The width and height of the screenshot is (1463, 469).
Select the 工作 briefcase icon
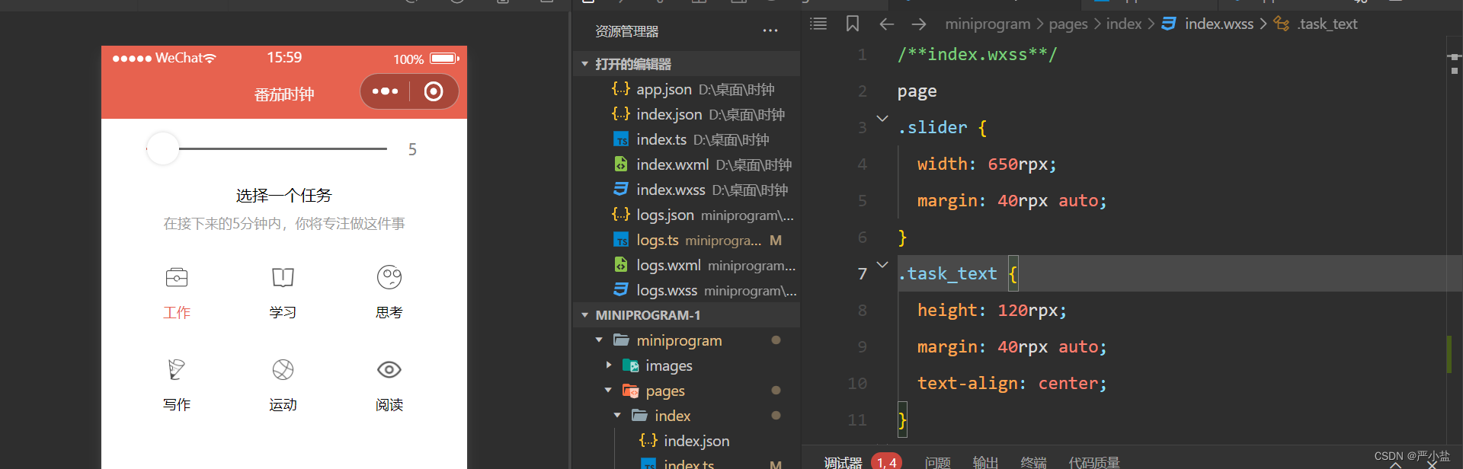[x=177, y=277]
